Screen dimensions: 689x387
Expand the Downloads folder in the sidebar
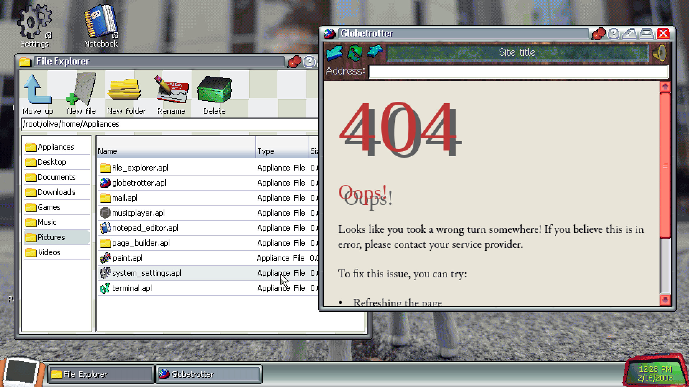[56, 192]
